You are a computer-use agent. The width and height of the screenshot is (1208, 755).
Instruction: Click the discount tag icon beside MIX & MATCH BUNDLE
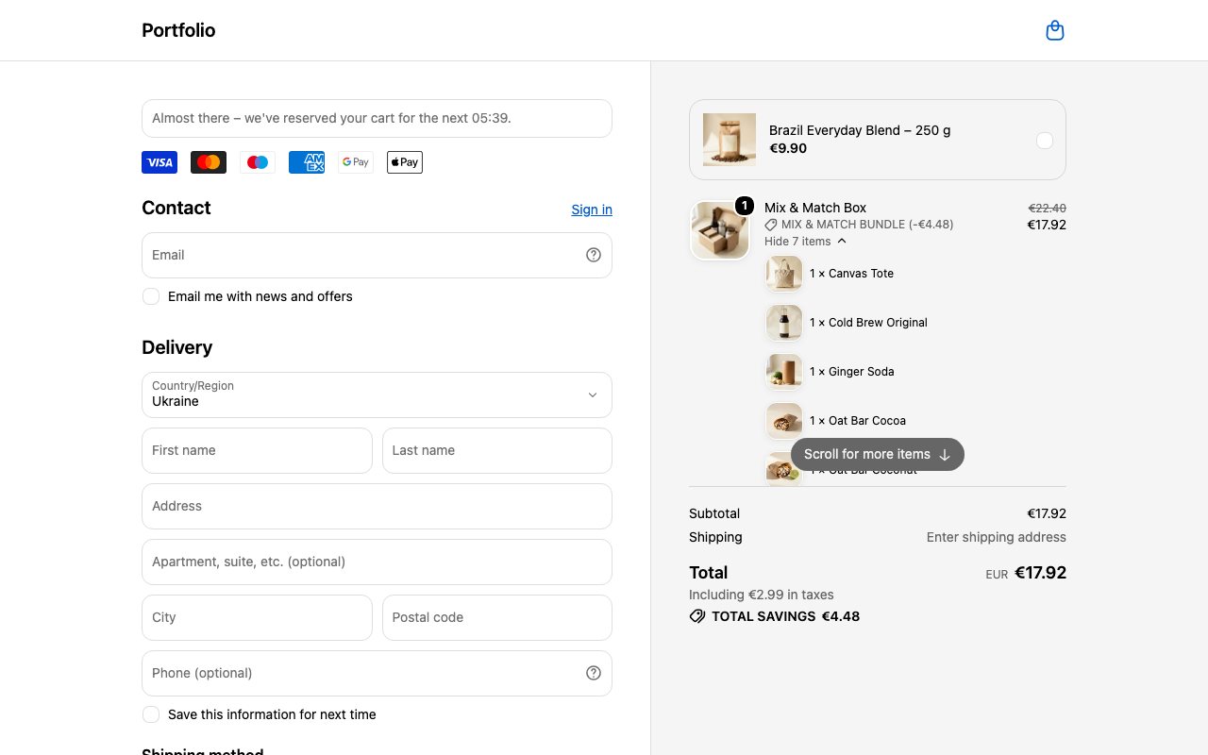click(x=771, y=225)
